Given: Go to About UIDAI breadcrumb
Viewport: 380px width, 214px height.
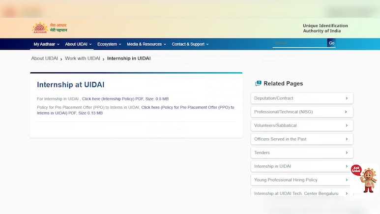Looking at the screenshot, I should (x=45, y=59).
